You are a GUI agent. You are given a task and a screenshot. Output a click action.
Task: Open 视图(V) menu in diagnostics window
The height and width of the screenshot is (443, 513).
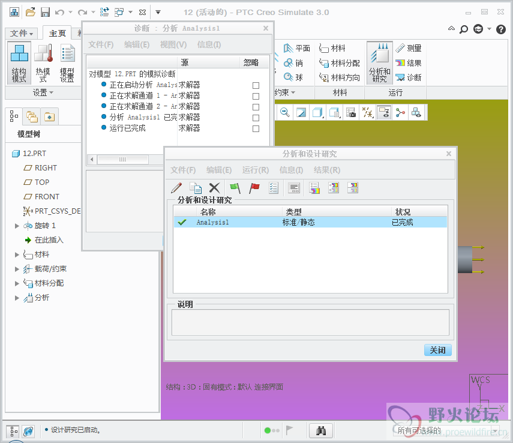pyautogui.click(x=173, y=44)
